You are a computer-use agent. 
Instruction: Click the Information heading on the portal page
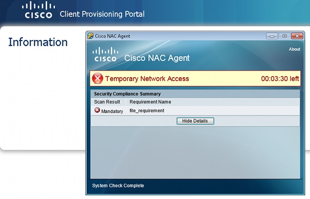pyautogui.click(x=38, y=42)
